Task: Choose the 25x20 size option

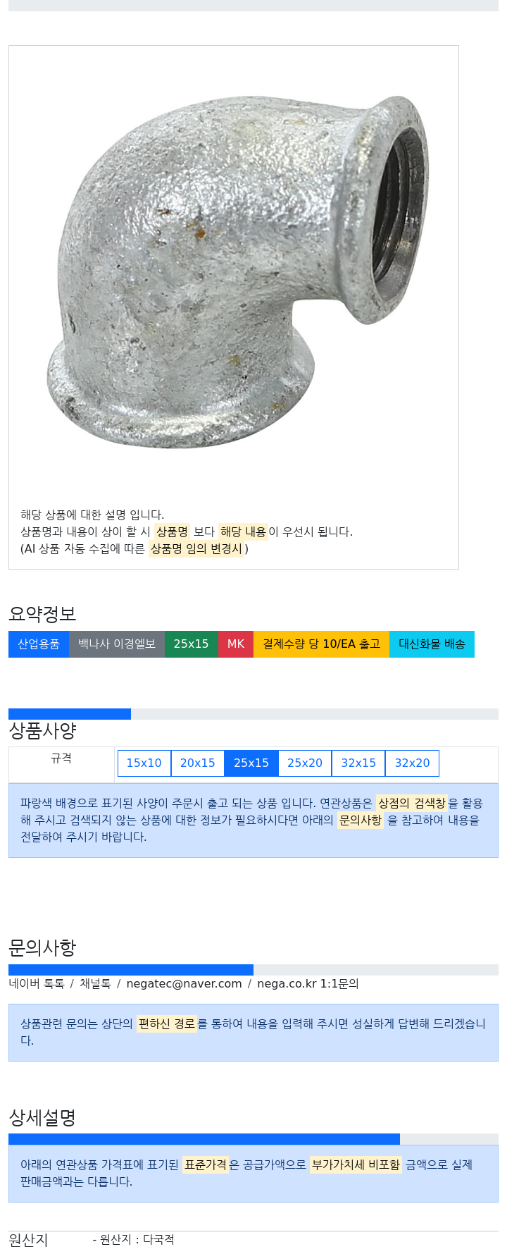Action: click(x=305, y=763)
